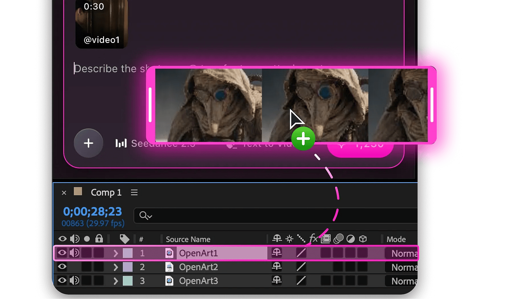Image resolution: width=532 pixels, height=299 pixels.
Task: Click the current timecode 0;00;28;23
Action: (92, 211)
